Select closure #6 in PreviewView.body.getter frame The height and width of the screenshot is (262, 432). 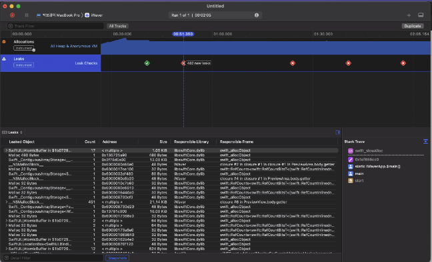[x=253, y=201]
